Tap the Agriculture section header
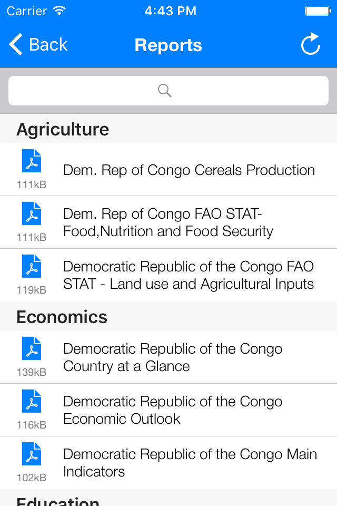Image resolution: width=337 pixels, height=506 pixels. [x=63, y=129]
